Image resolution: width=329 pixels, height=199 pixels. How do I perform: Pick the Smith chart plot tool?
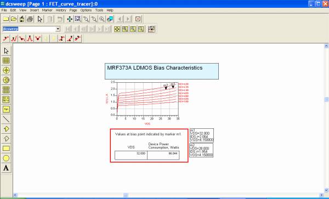6,80
